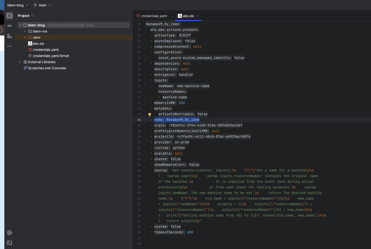Viewport: 371px width, 249px height.
Task: Open the Services tool window icon
Action: pos(9,233)
